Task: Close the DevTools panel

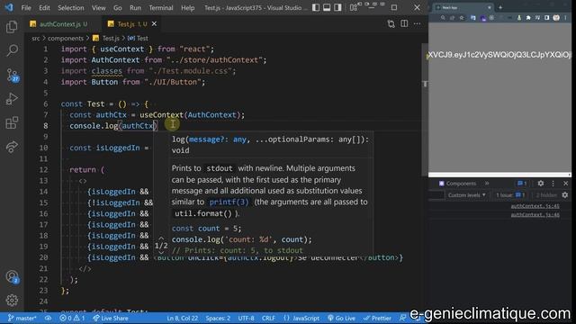Action: tap(565, 184)
